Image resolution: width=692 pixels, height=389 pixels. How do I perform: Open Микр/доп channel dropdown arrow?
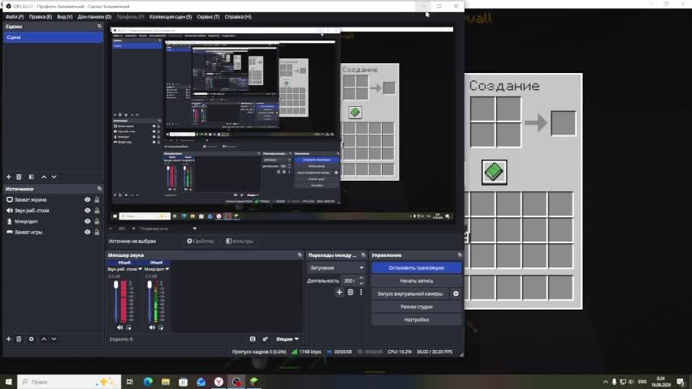pos(167,269)
